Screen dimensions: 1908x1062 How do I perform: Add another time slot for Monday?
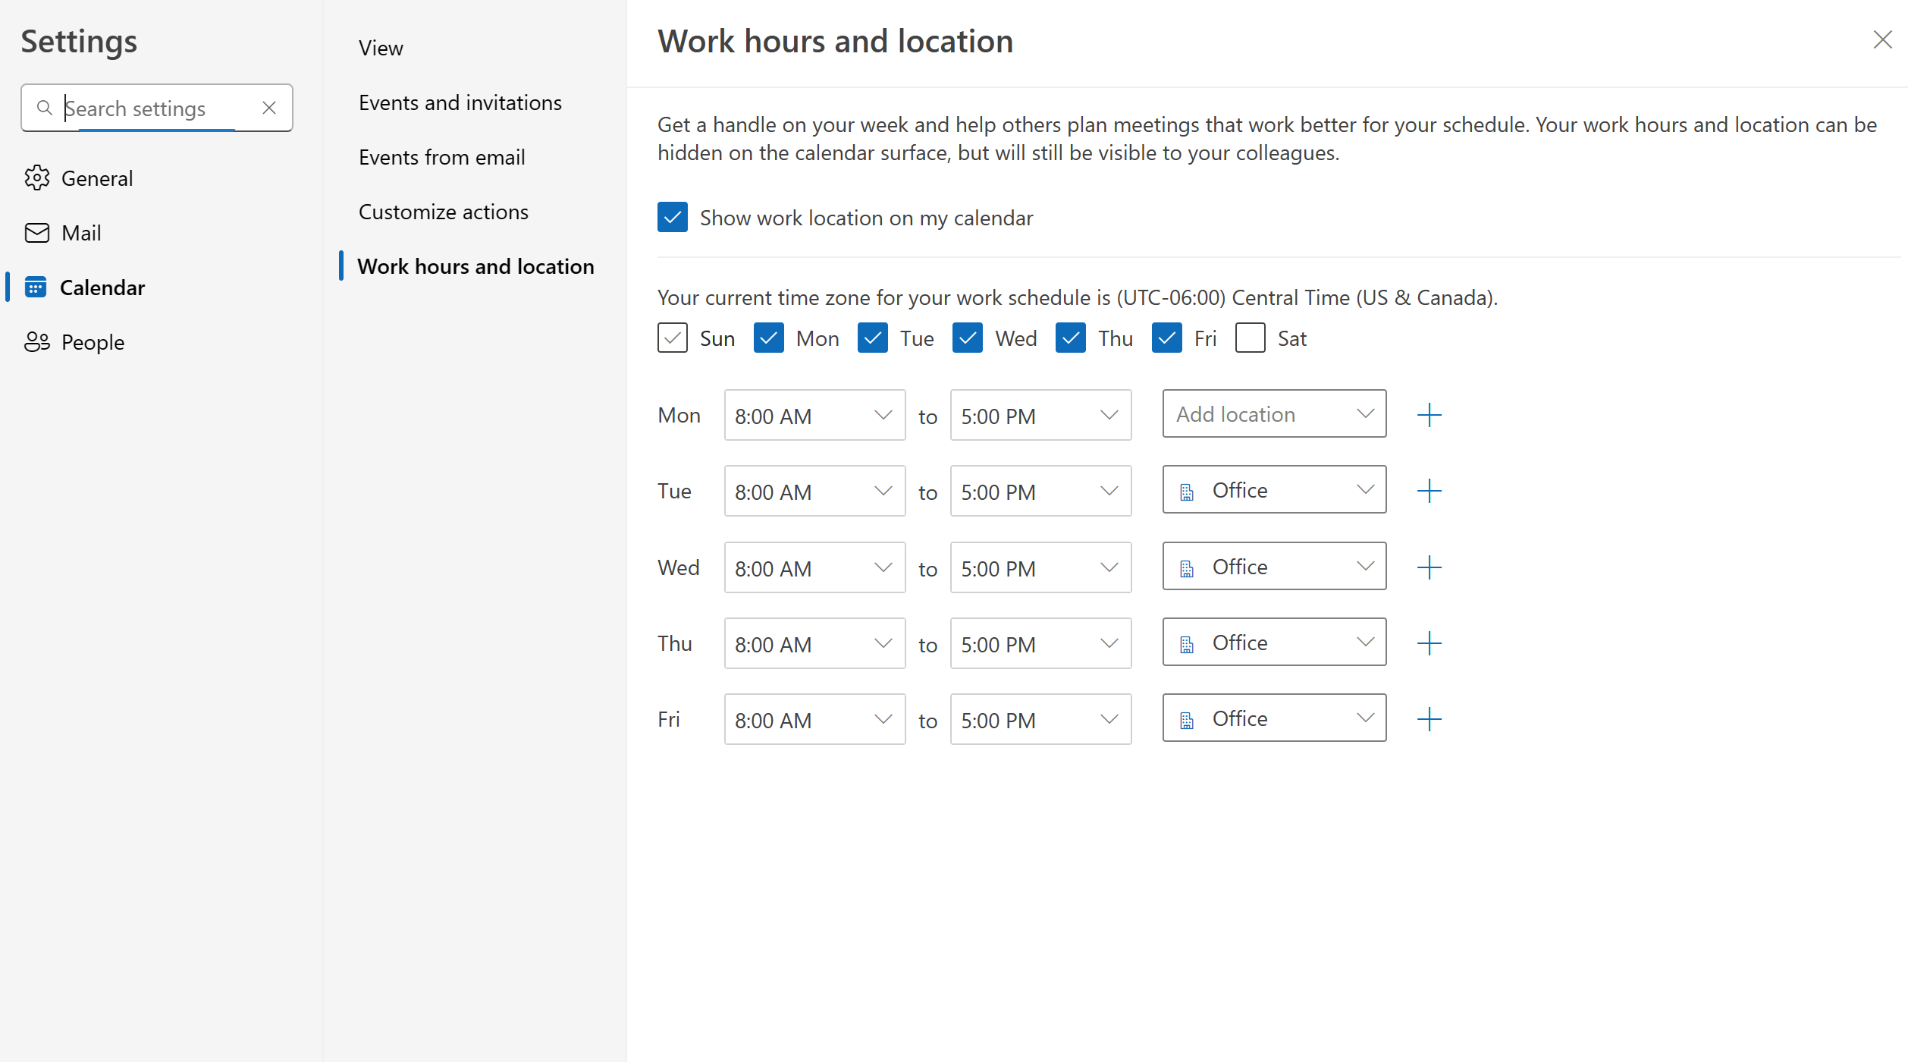[1429, 415]
